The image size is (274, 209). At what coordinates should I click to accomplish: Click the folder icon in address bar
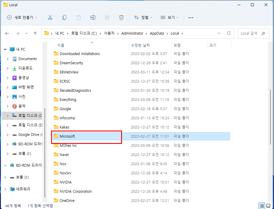pyautogui.click(x=47, y=33)
